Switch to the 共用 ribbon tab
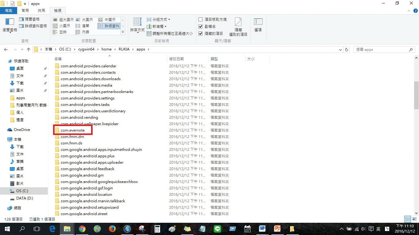The height and width of the screenshot is (235, 419). click(x=41, y=10)
